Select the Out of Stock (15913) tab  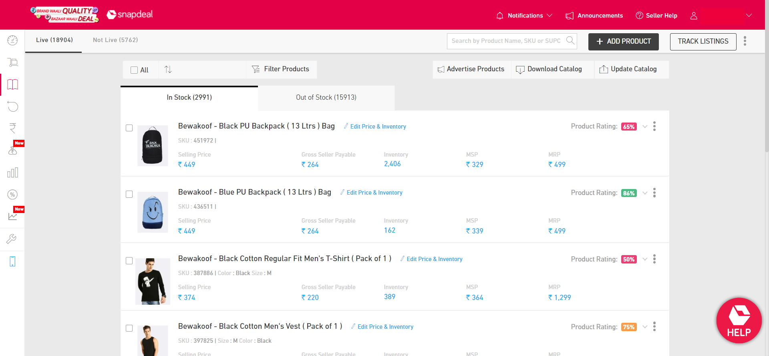tap(326, 97)
